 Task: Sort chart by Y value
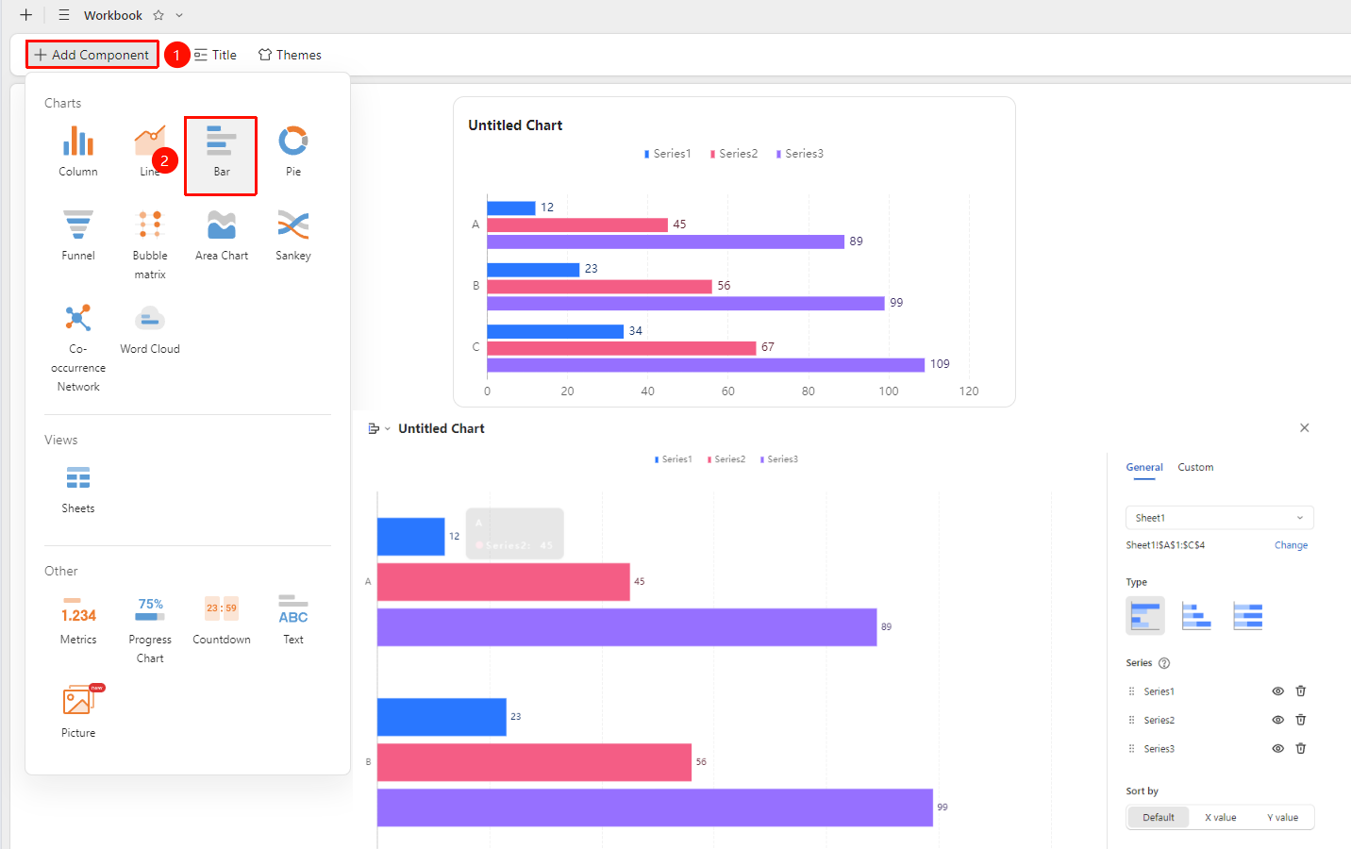tap(1282, 818)
